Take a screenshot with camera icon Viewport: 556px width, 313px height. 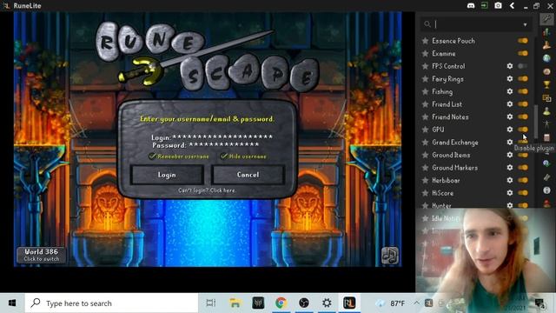(x=498, y=6)
